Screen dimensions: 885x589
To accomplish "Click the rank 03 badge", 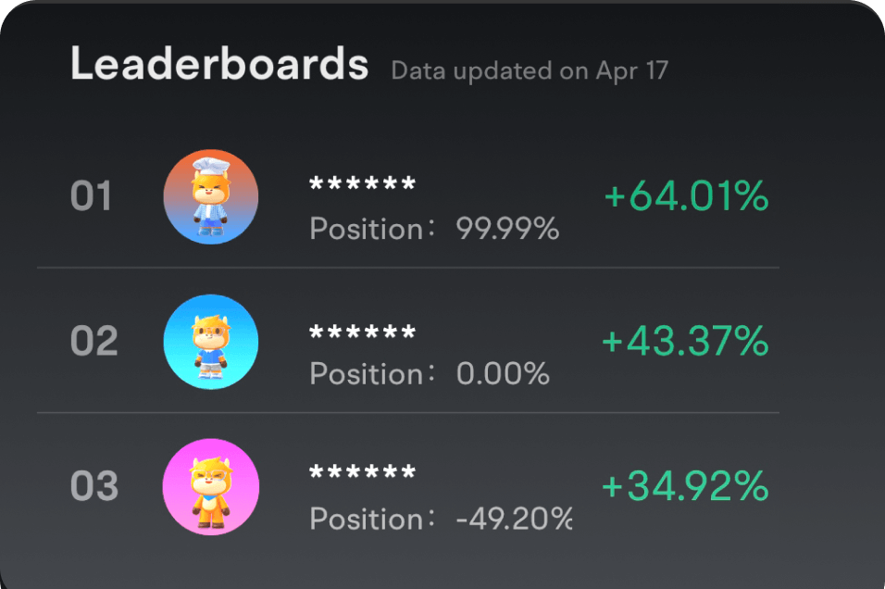I will pos(92,486).
